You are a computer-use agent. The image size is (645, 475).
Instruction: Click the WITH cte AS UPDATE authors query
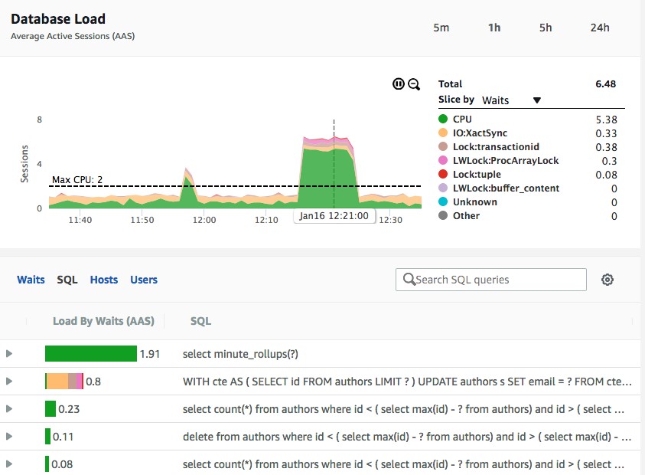(x=407, y=382)
